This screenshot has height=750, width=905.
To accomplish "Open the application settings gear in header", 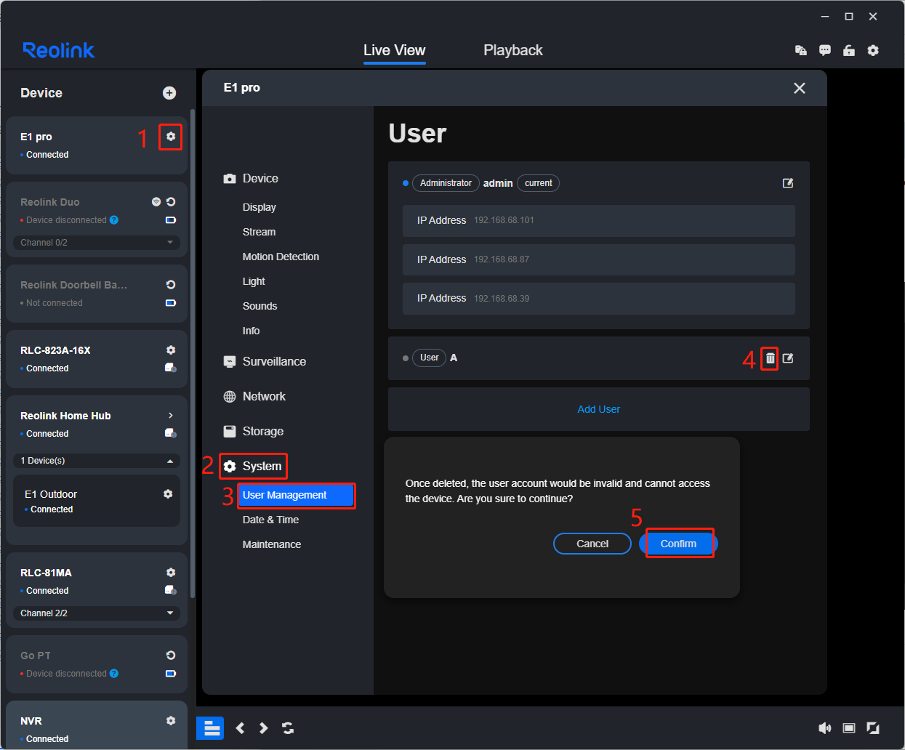I will [873, 50].
